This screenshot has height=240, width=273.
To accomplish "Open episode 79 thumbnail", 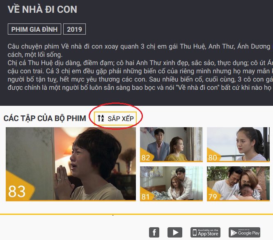I will [x=238, y=184].
